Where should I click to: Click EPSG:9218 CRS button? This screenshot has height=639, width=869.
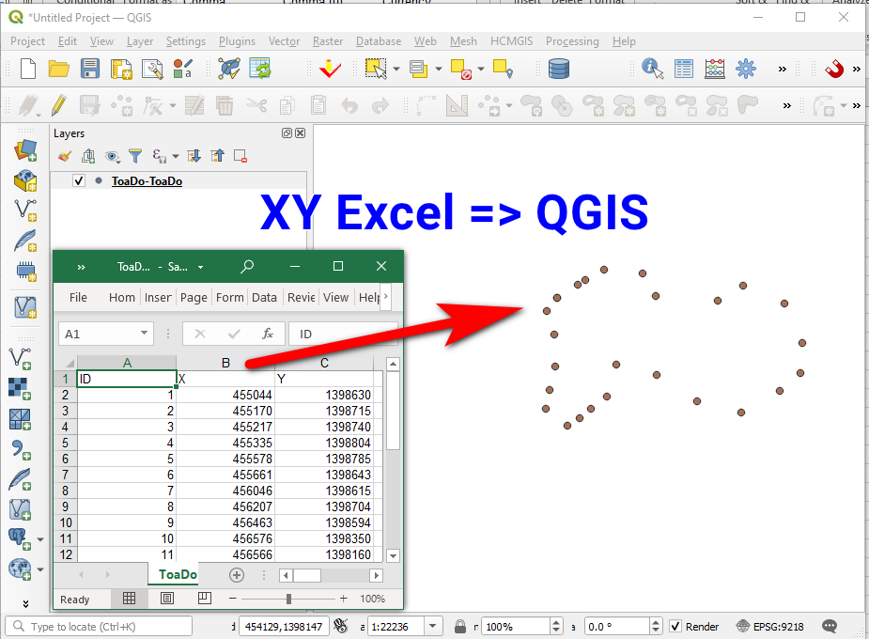click(769, 626)
